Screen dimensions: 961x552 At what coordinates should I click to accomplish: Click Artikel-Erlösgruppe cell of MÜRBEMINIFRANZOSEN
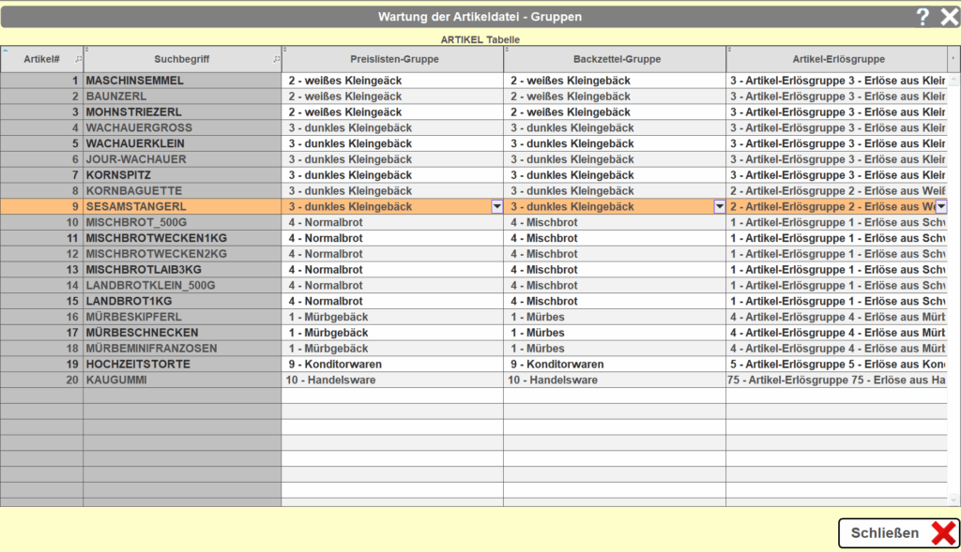tap(837, 349)
